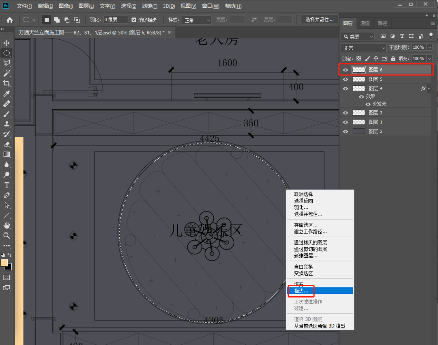
Task: Select the Healing Brush tool
Action: (x=6, y=104)
